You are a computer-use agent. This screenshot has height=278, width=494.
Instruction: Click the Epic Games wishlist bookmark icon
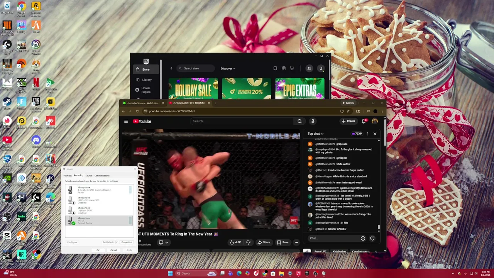coord(275,68)
